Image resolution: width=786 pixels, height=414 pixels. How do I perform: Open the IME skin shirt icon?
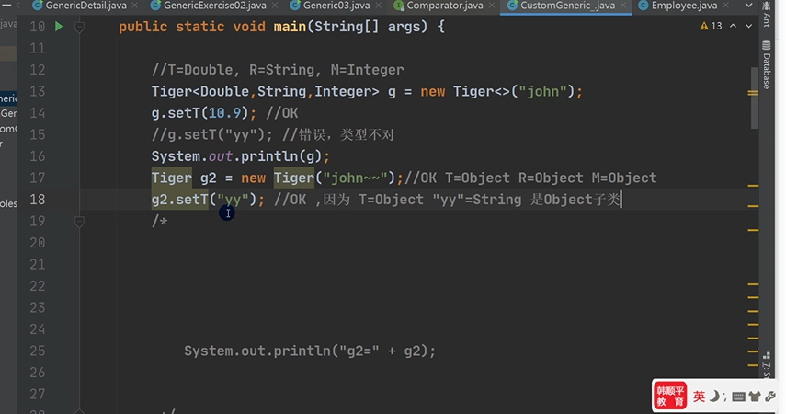755,397
